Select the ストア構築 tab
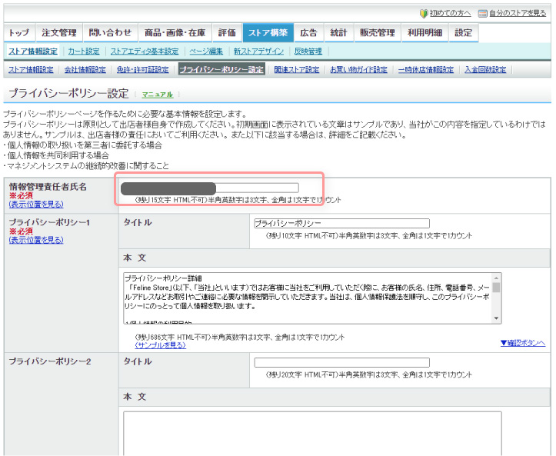 click(x=268, y=33)
